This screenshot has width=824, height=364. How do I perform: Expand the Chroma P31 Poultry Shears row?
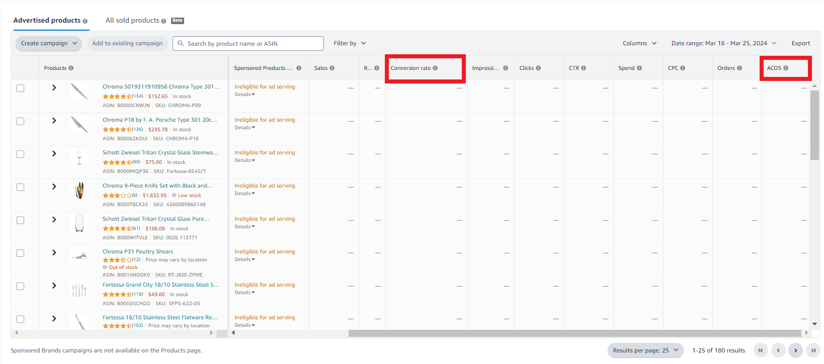(x=54, y=252)
